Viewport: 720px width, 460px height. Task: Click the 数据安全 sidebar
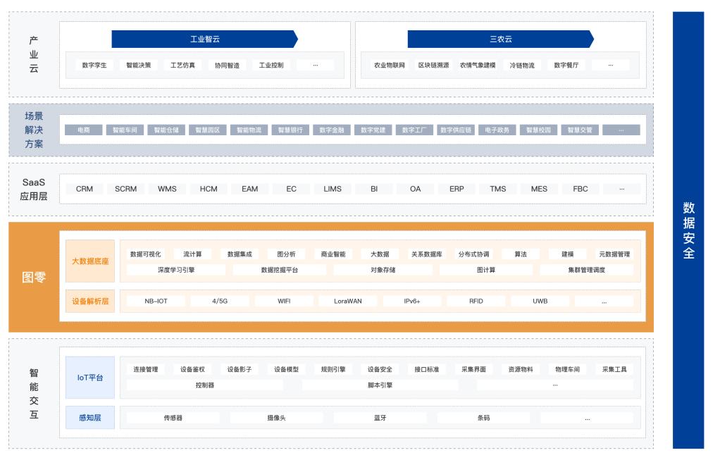(689, 230)
